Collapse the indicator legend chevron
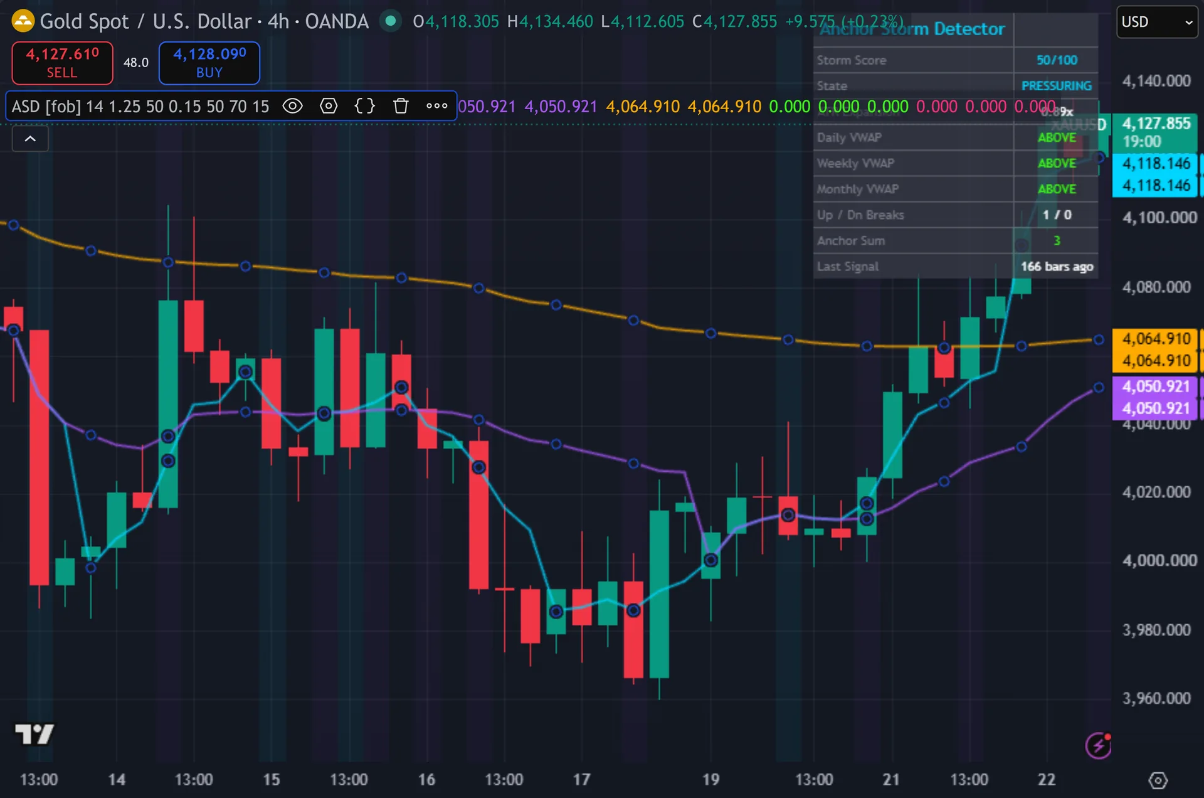The width and height of the screenshot is (1204, 798). pyautogui.click(x=30, y=139)
